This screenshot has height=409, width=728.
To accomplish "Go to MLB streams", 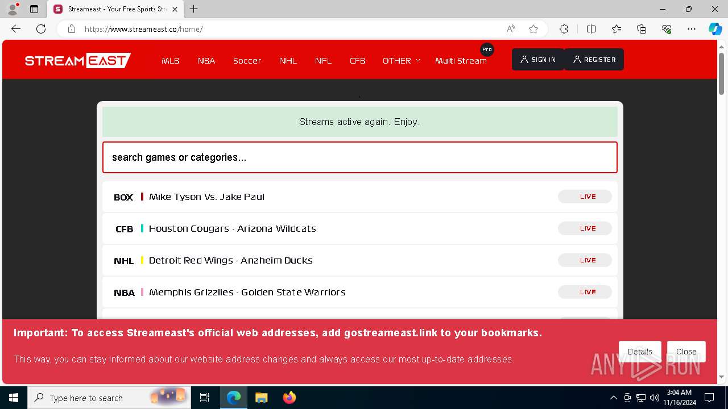I will (x=171, y=60).
